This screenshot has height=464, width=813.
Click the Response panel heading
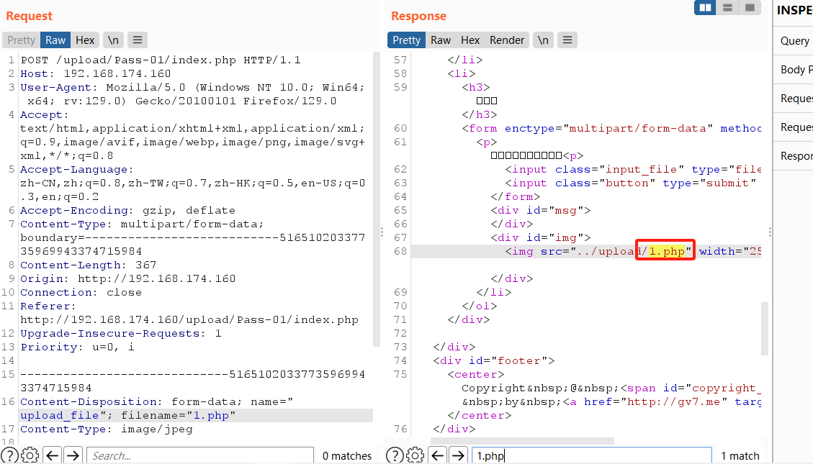tap(419, 16)
